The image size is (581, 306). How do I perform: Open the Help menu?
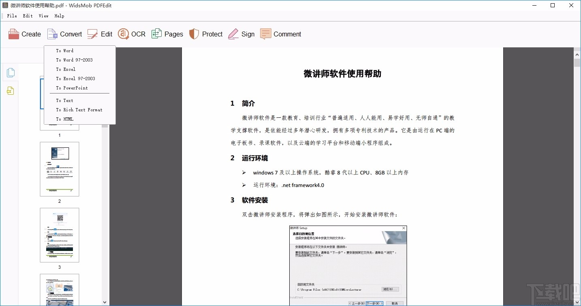tap(59, 16)
